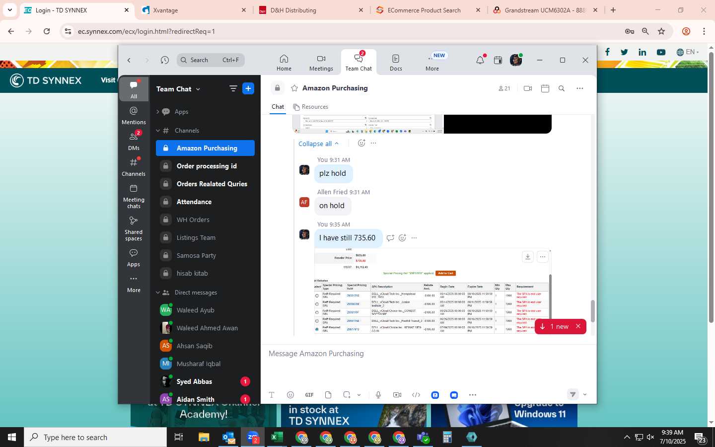The image size is (715, 447).
Task: Open the More menu with NEW badge
Action: point(432,63)
